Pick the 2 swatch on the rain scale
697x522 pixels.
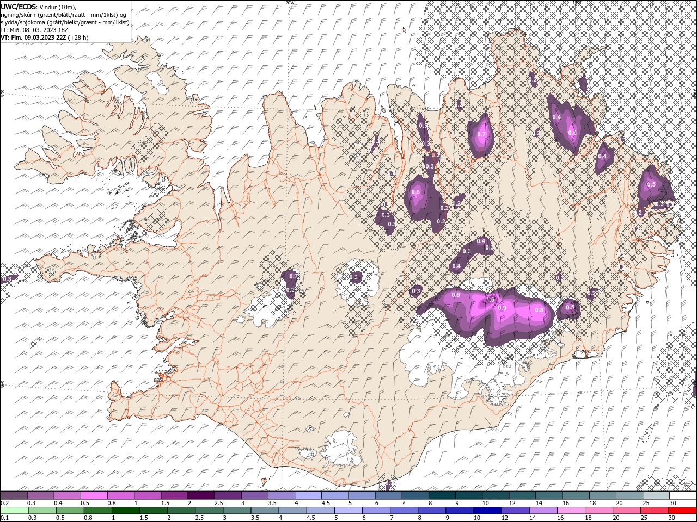181,511
